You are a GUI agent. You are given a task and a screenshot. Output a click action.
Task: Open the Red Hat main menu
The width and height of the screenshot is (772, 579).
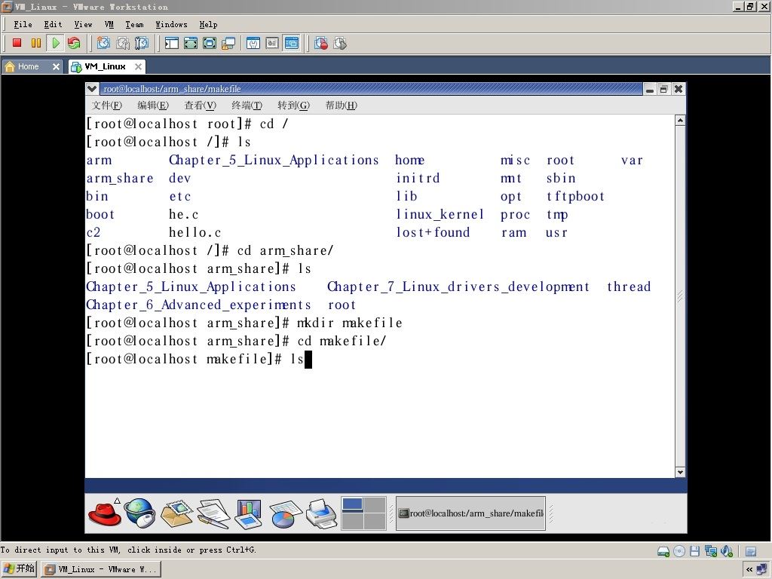coord(105,513)
